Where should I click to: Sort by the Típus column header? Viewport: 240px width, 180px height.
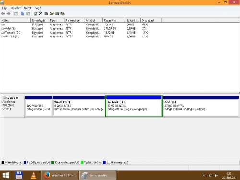tap(56, 20)
